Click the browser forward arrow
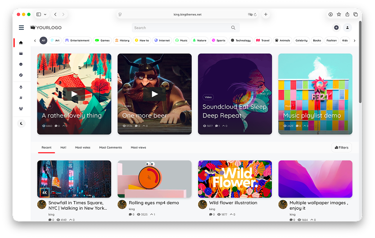The image size is (375, 238). [63, 14]
